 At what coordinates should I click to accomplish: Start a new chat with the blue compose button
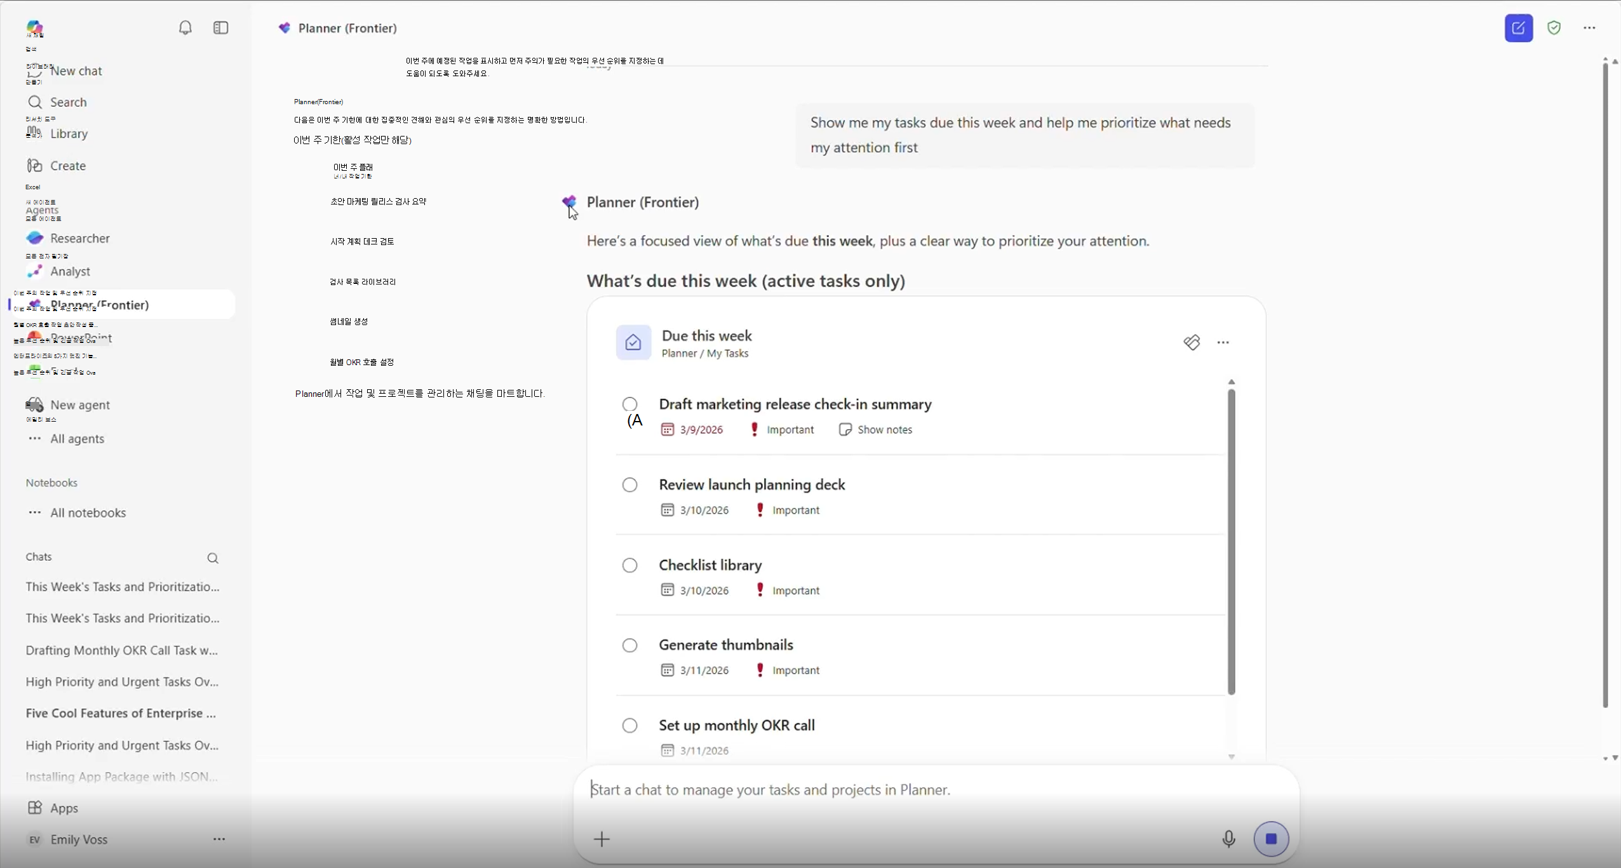click(x=1518, y=28)
